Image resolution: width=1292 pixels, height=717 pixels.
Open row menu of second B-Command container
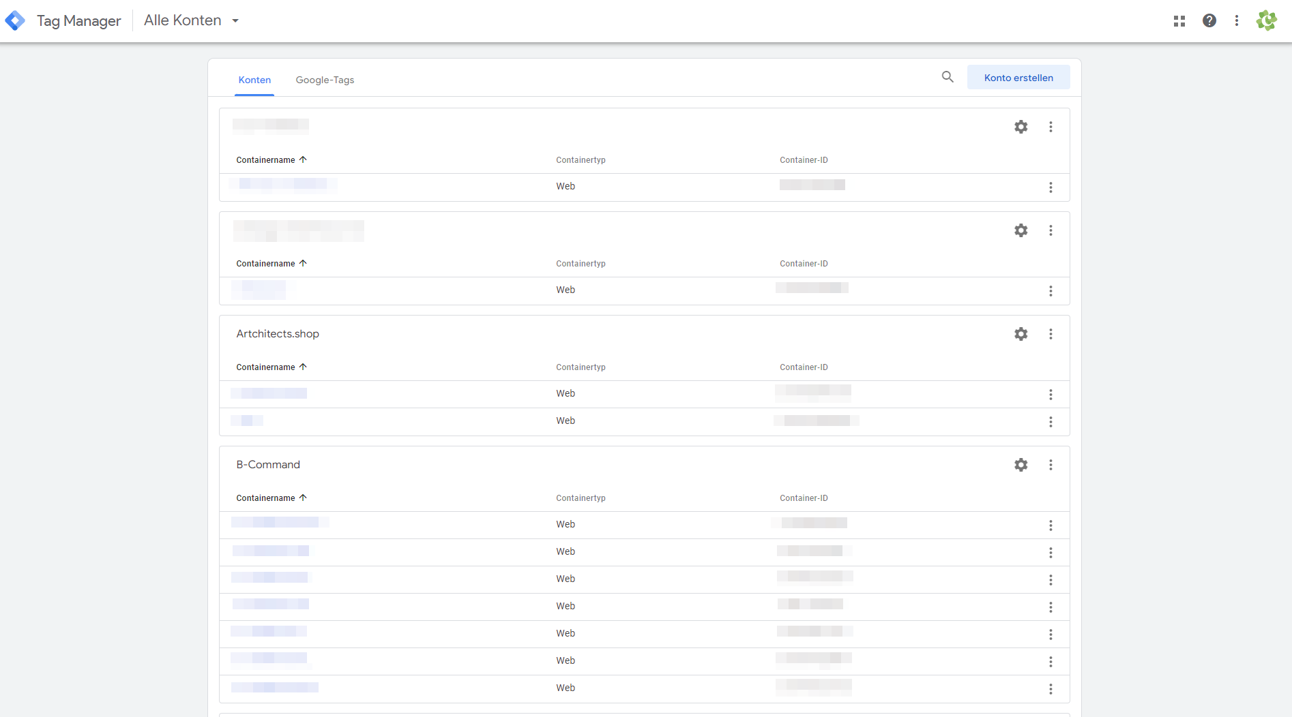pos(1051,553)
